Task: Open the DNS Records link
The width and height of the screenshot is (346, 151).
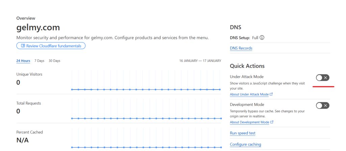Action: point(241,48)
